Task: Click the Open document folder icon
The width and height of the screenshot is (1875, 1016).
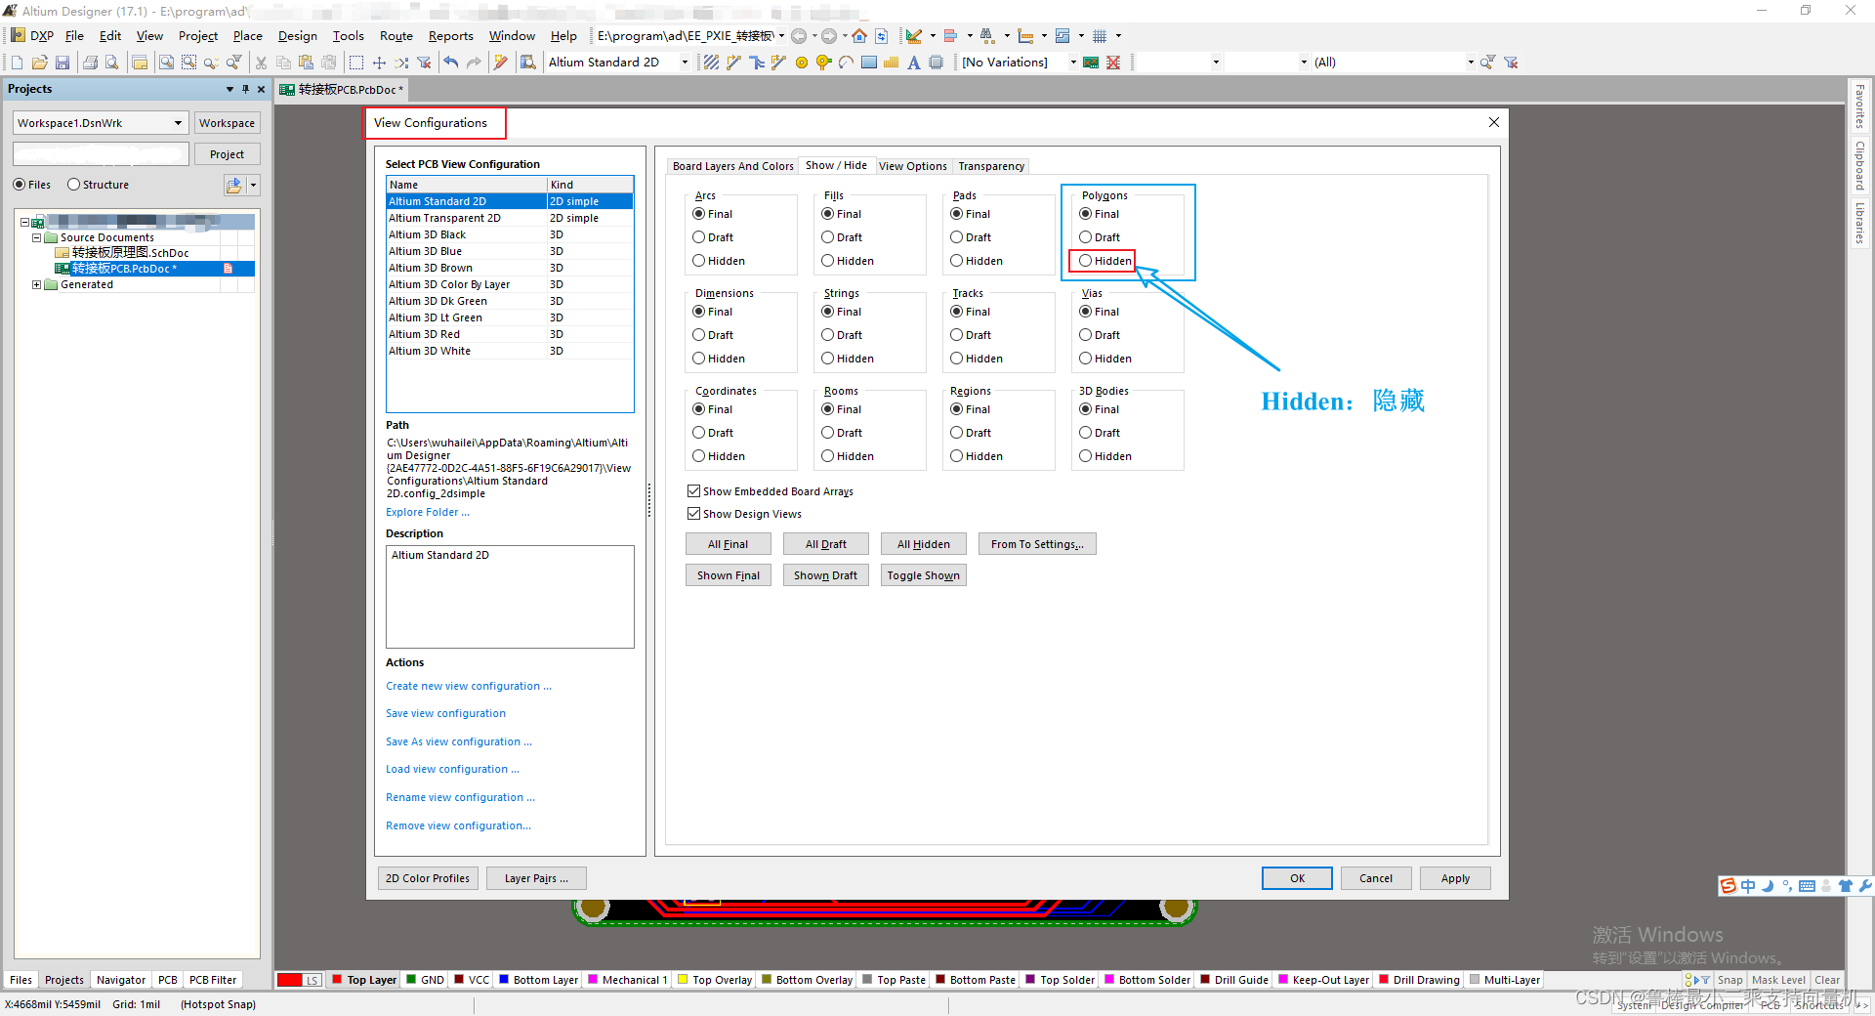Action: point(40,63)
